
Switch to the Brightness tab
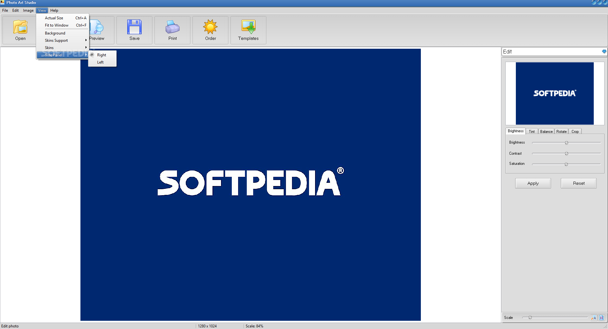[516, 131]
